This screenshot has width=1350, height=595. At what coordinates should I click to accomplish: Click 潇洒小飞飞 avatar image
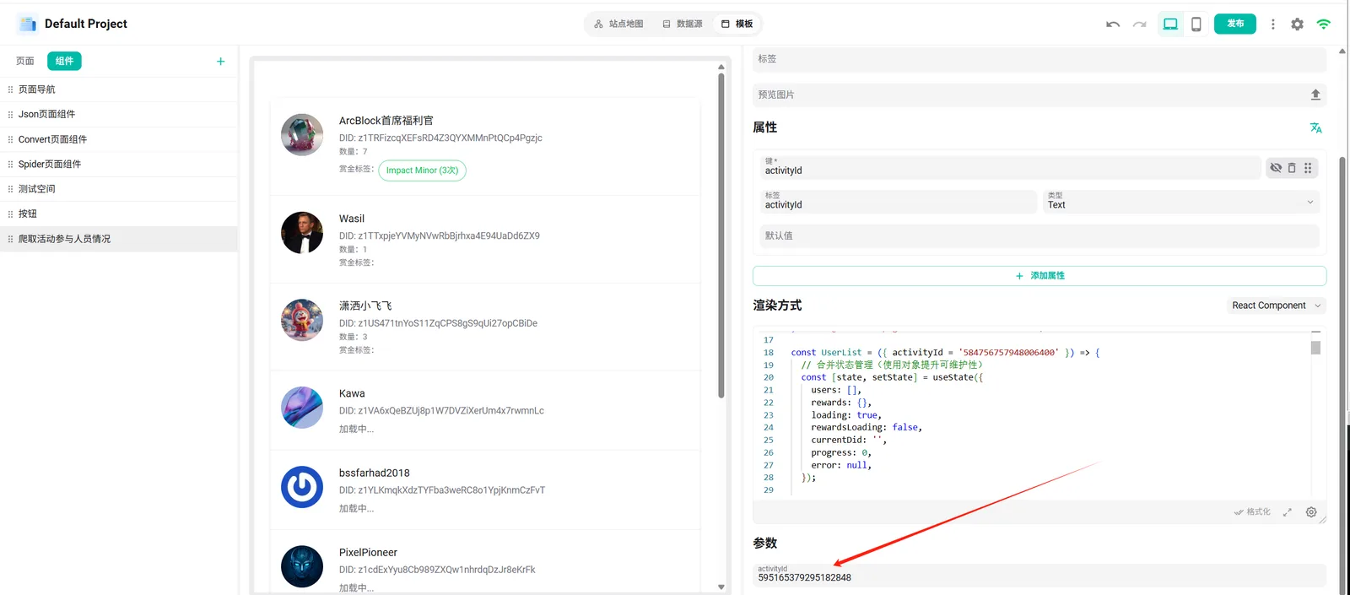click(302, 320)
